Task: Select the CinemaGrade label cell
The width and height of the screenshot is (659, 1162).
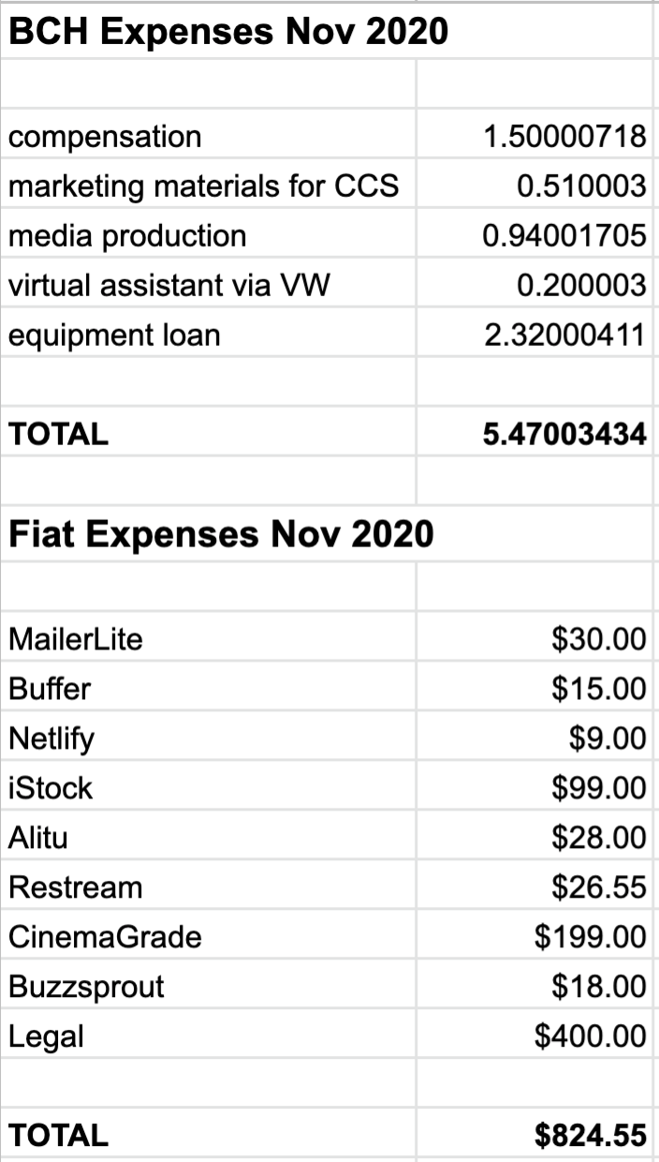Action: point(208,937)
